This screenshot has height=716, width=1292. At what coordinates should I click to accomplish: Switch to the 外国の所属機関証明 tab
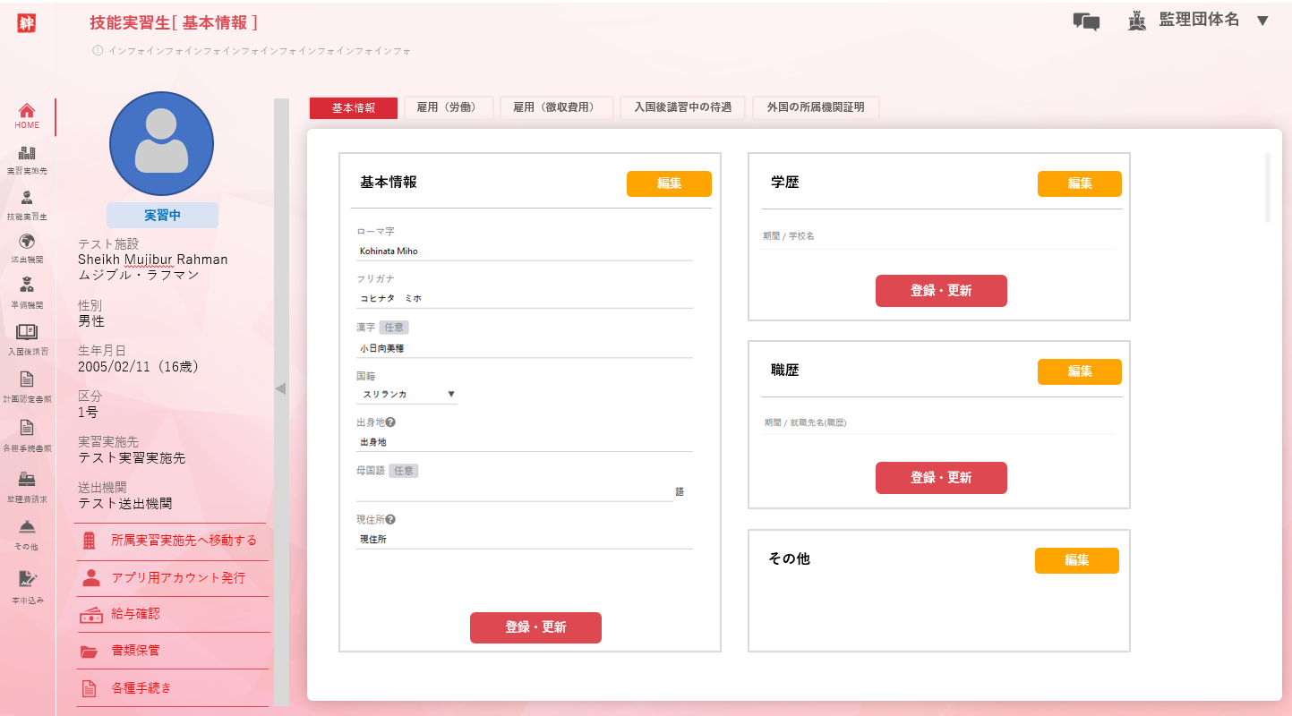(816, 107)
